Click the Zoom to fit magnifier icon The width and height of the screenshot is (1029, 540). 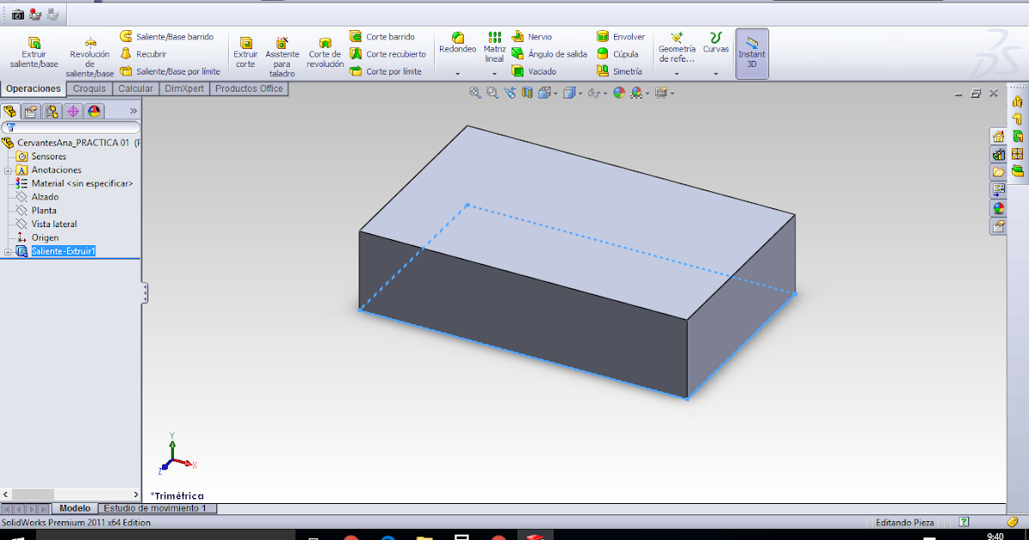(x=474, y=93)
